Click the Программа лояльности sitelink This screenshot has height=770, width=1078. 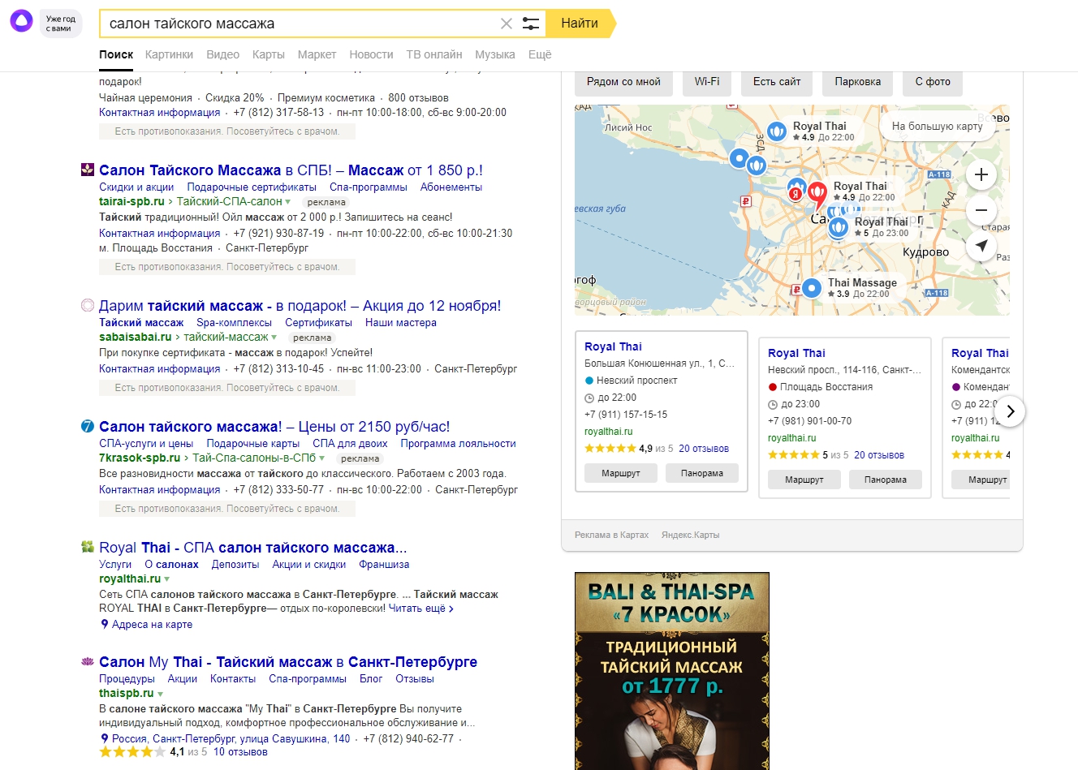click(x=458, y=444)
